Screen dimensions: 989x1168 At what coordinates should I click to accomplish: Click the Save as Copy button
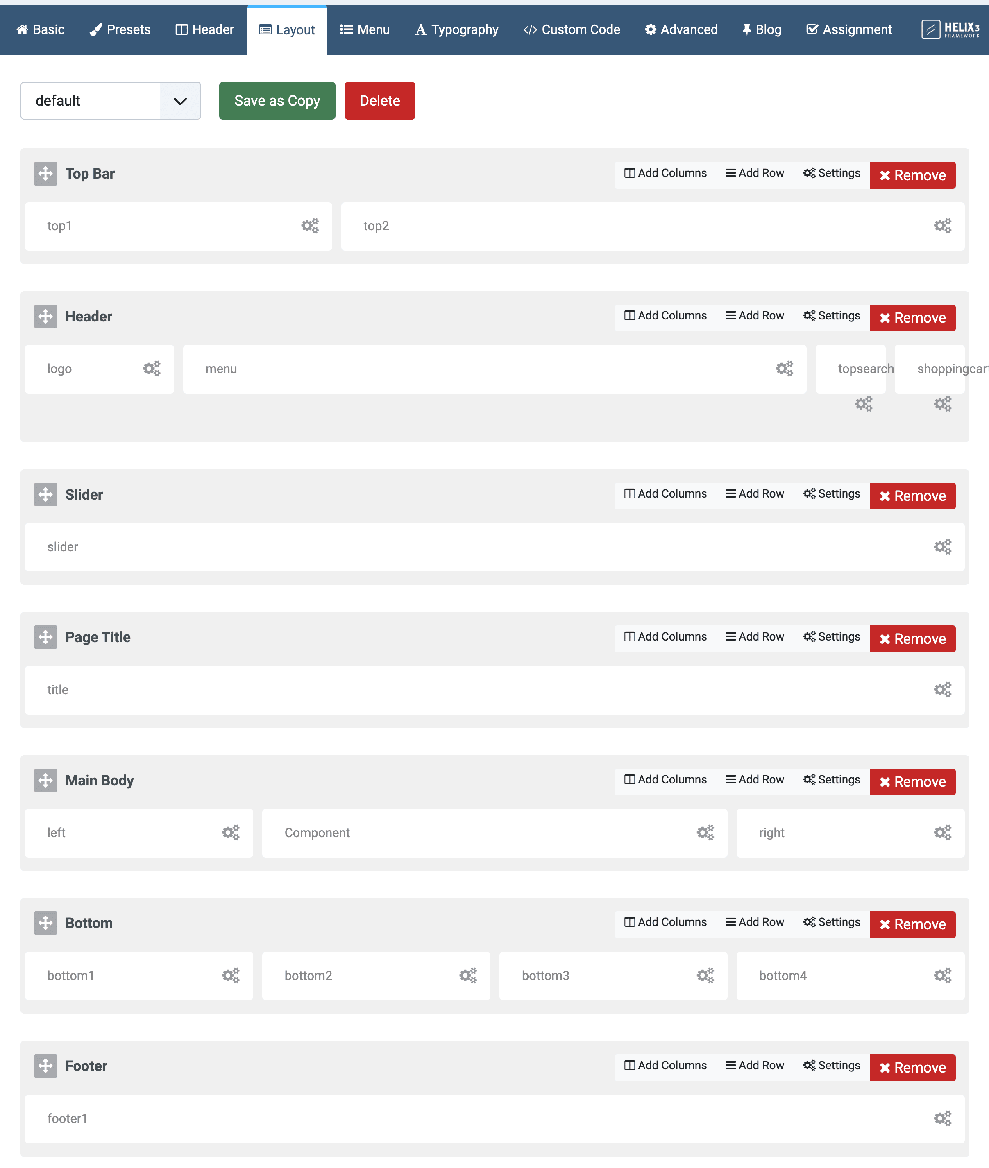277,101
